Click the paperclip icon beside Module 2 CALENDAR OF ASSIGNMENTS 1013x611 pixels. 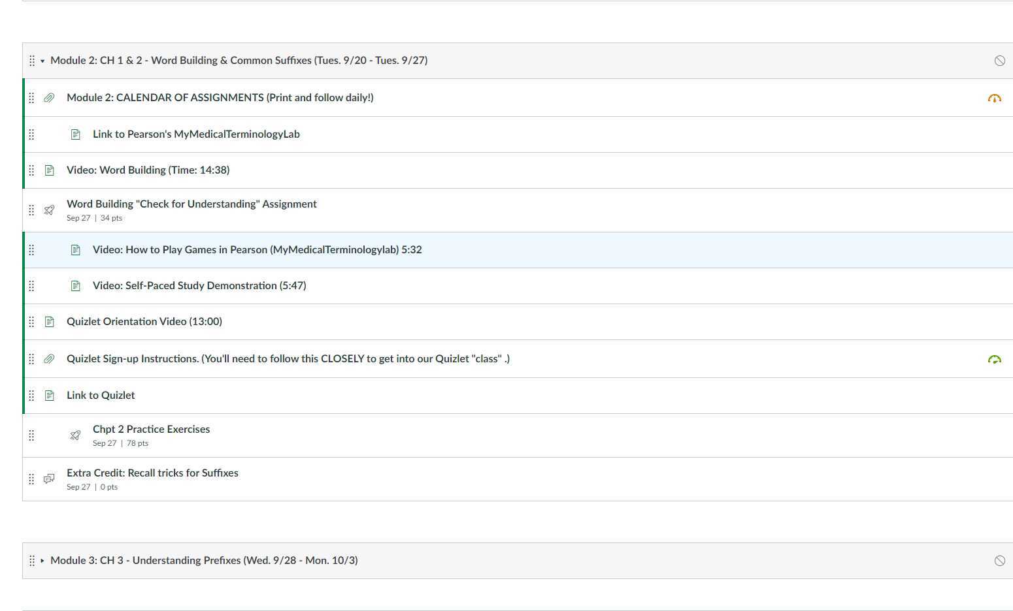pos(49,98)
